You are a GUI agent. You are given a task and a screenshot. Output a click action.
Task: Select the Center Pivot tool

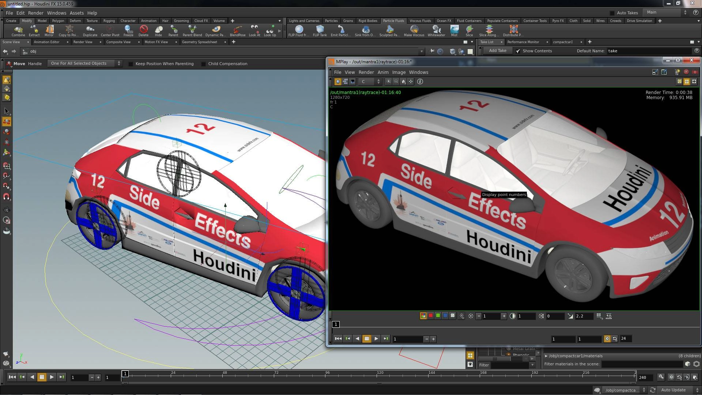point(110,31)
